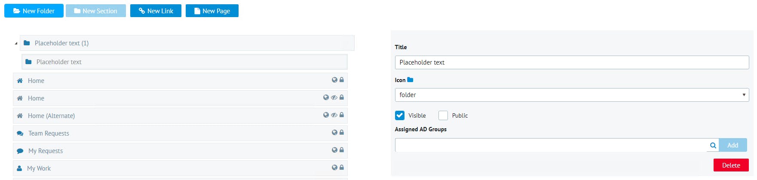Click the folder icon on the nested Placeholder text row
Viewport: 757px width, 180px height.
point(28,62)
